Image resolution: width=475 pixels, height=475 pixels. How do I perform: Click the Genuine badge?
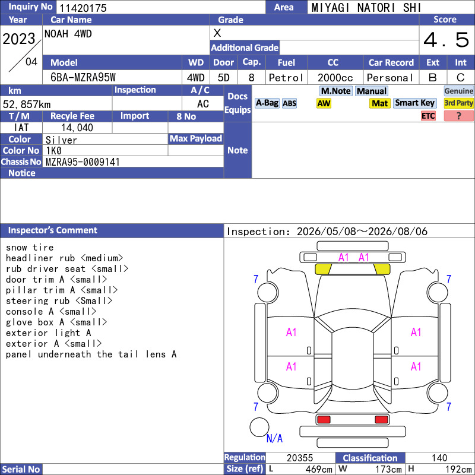[x=458, y=91]
